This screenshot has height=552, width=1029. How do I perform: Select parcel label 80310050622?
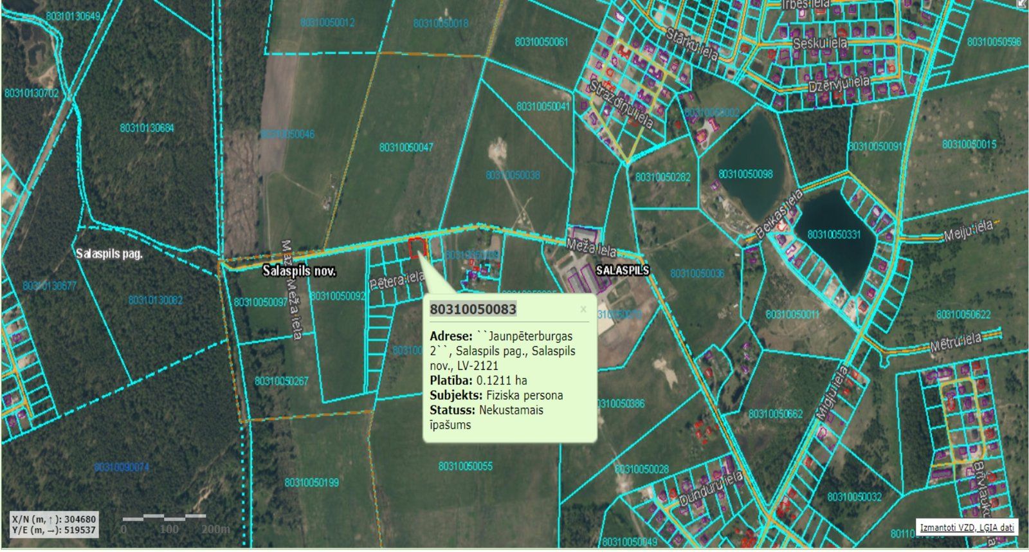click(x=963, y=315)
